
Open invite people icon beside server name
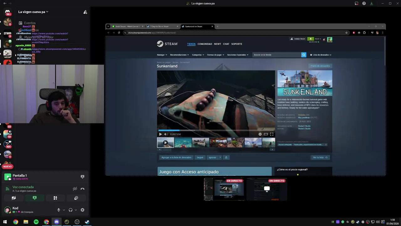tap(85, 12)
